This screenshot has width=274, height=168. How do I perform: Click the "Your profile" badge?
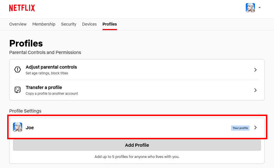click(240, 128)
